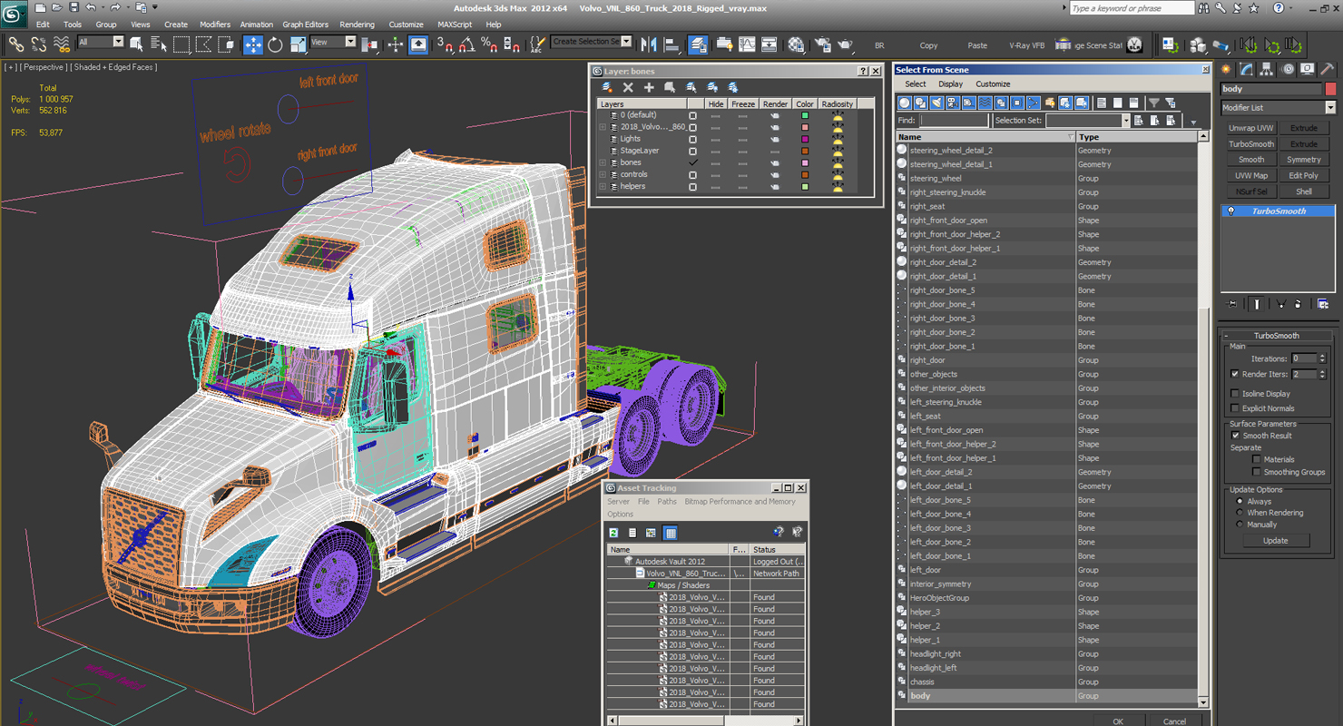The image size is (1343, 726).
Task: Activate the Select and Rotate tool
Action: pos(275,44)
